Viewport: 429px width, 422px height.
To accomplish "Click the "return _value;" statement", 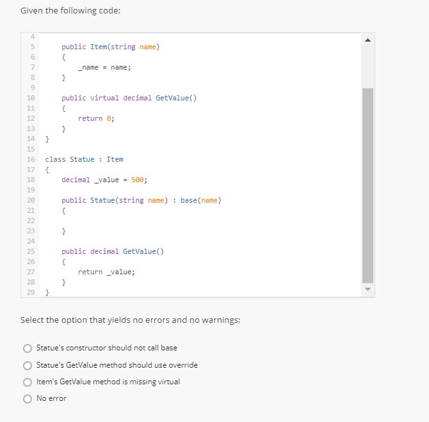I will point(106,272).
